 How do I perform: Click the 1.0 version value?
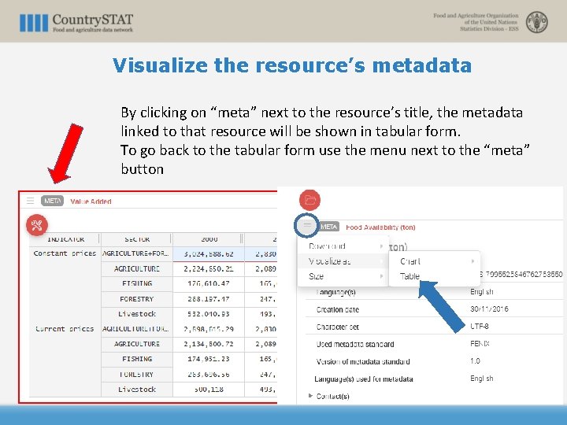point(475,361)
